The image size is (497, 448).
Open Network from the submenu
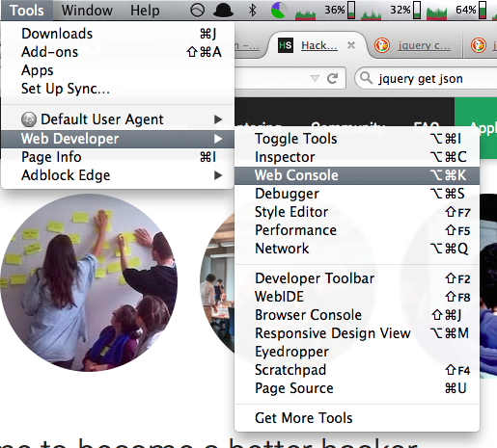[357, 249]
